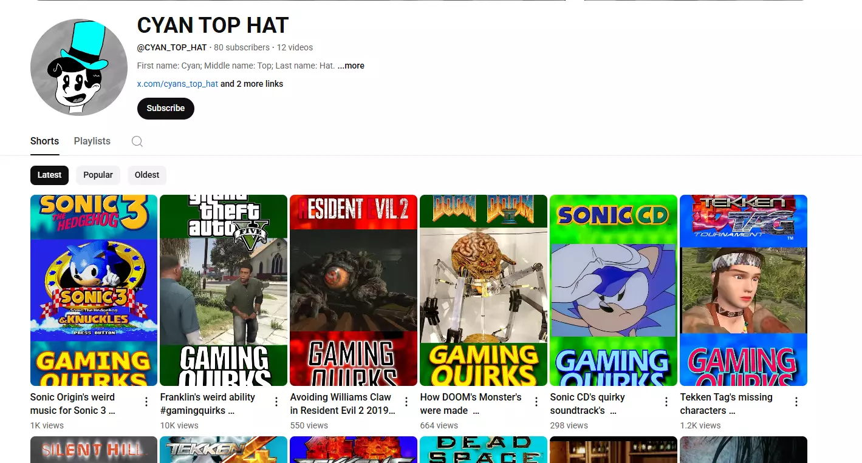Open the channel search magnifier icon

pyautogui.click(x=137, y=141)
